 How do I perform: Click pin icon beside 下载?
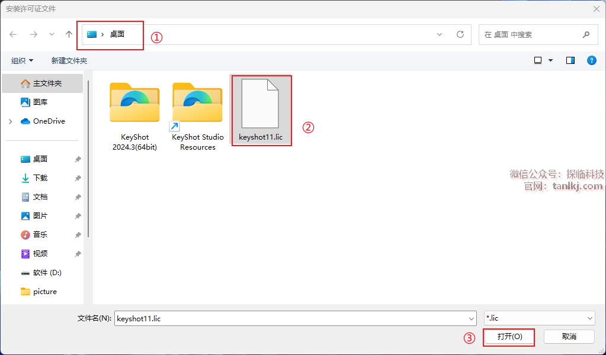(78, 178)
